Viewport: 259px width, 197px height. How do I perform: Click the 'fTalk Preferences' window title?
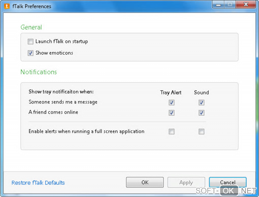pos(32,6)
